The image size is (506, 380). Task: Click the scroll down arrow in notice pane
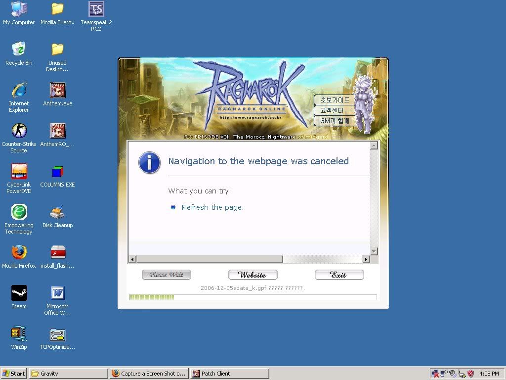click(374, 251)
